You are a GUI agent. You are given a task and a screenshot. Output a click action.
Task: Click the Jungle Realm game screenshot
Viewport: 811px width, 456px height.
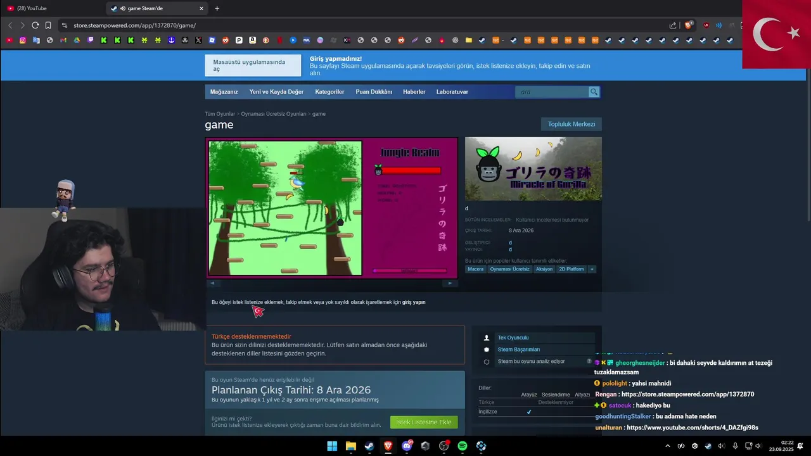click(x=332, y=208)
